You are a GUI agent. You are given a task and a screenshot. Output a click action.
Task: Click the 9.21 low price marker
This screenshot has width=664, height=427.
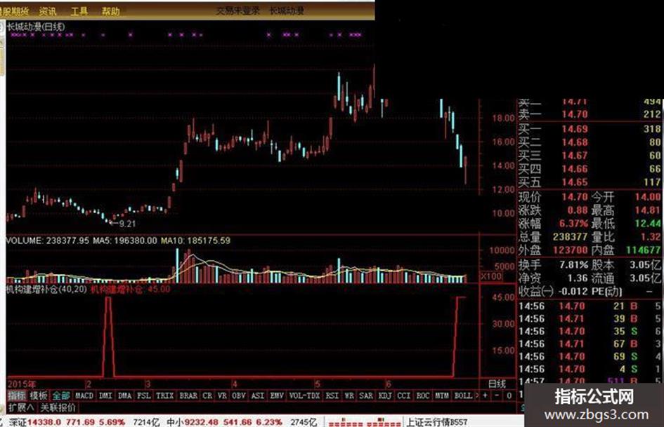[x=127, y=224]
